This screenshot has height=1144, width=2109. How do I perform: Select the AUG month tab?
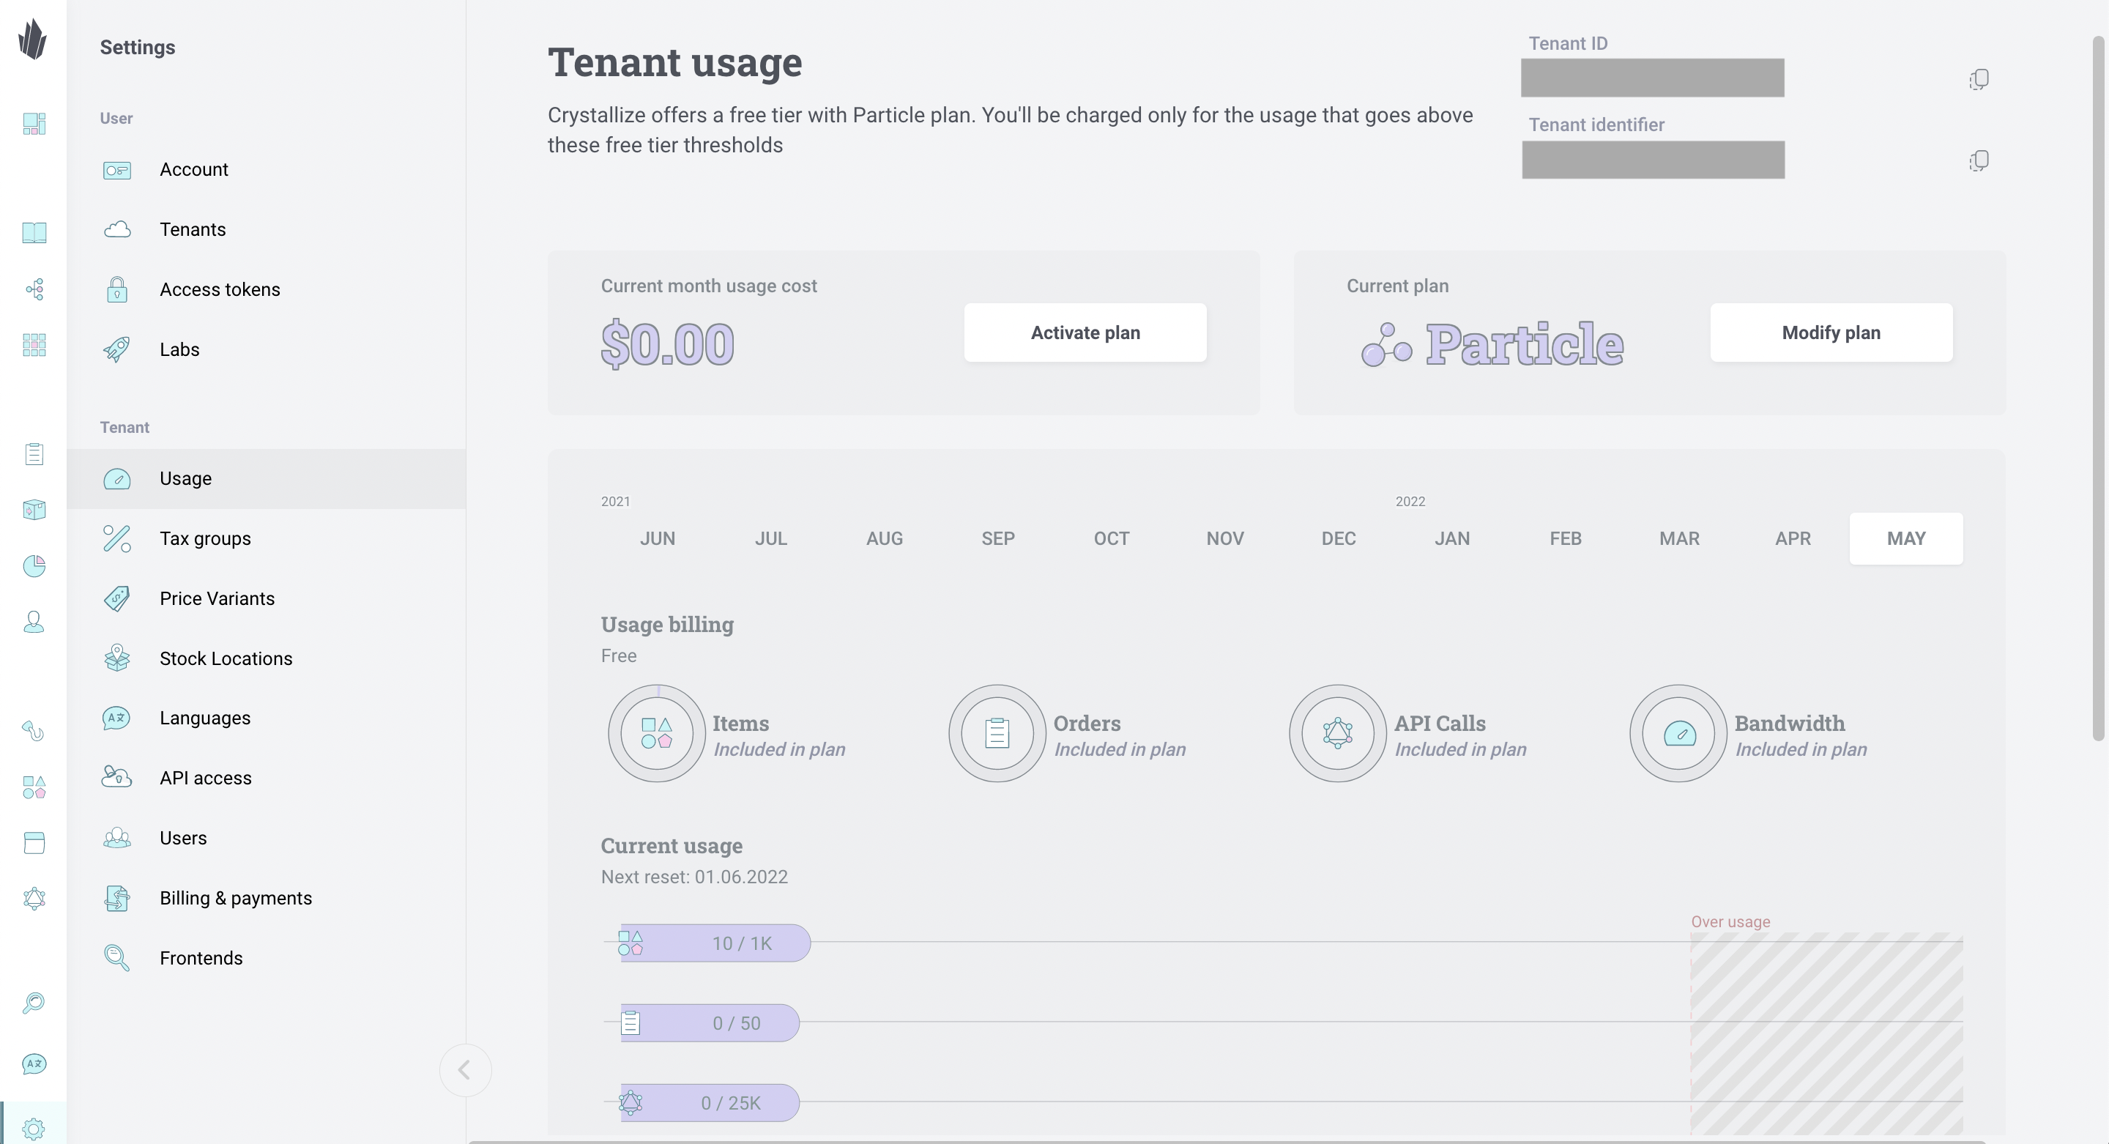click(884, 539)
